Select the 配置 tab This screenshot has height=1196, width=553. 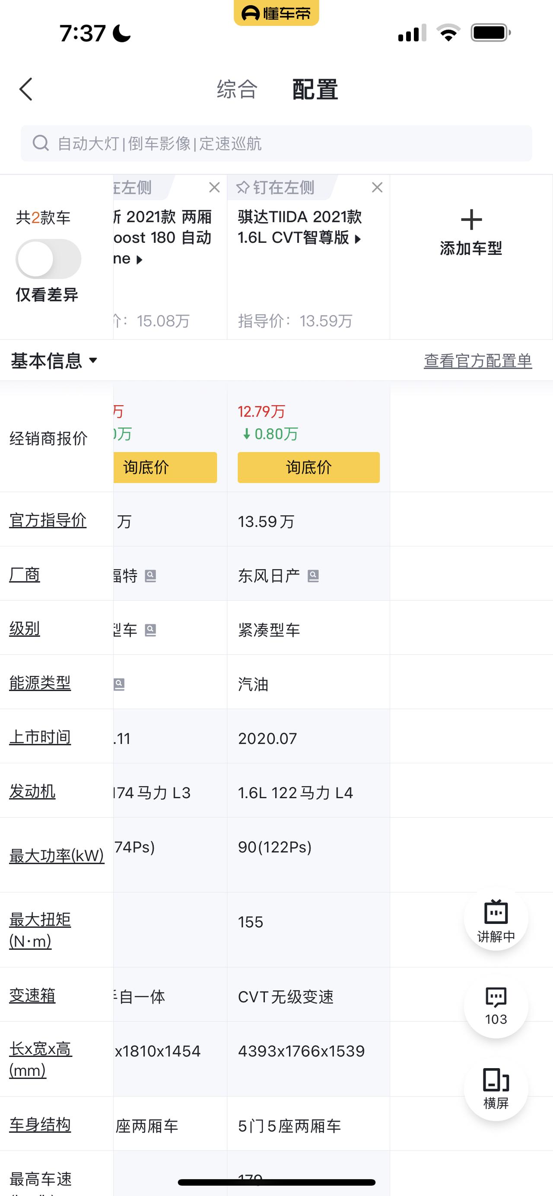click(315, 89)
